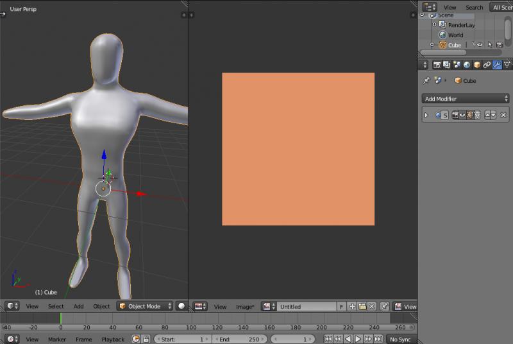Open the Object properties cube tab
This screenshot has width=513, height=344.
coord(477,65)
